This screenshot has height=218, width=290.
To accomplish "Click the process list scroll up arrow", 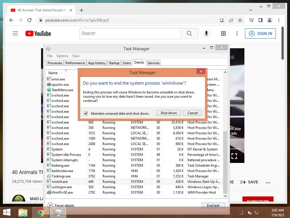I will (x=225, y=72).
